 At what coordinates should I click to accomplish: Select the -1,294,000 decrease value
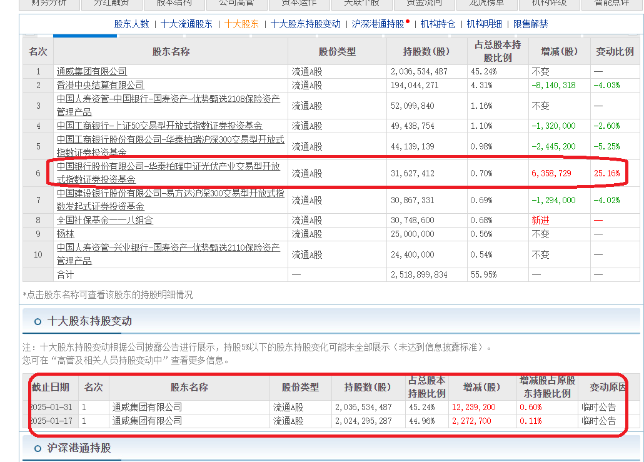click(553, 200)
